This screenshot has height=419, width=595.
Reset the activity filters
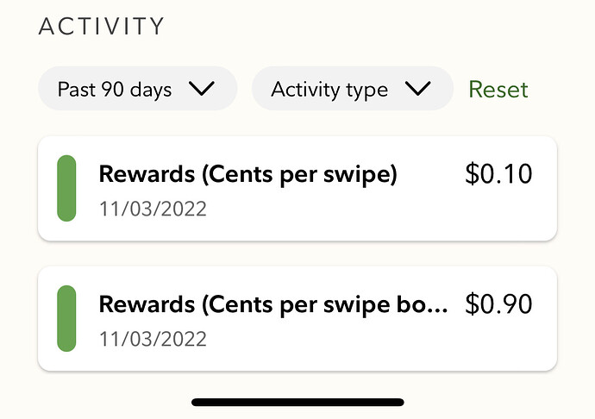point(498,89)
